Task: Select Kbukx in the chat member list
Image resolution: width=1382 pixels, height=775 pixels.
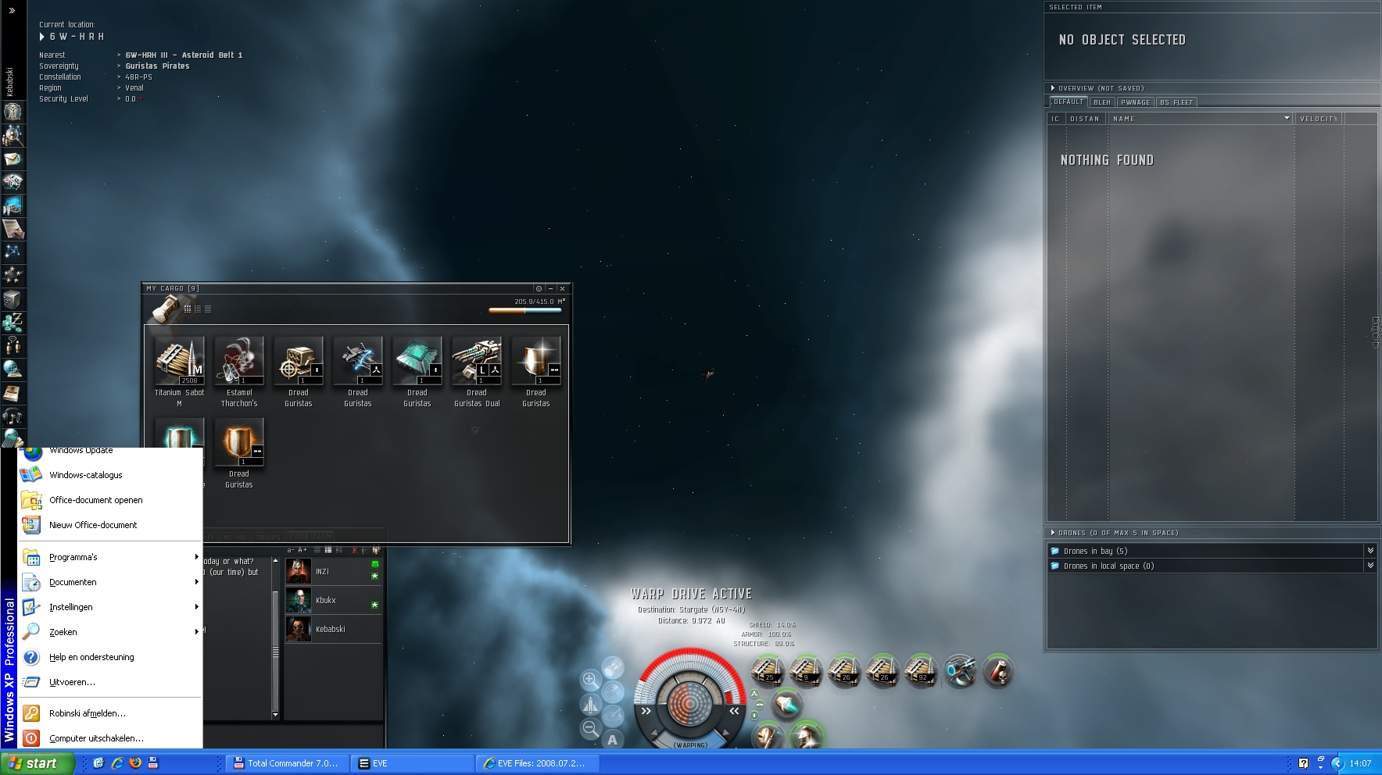Action: coord(333,600)
